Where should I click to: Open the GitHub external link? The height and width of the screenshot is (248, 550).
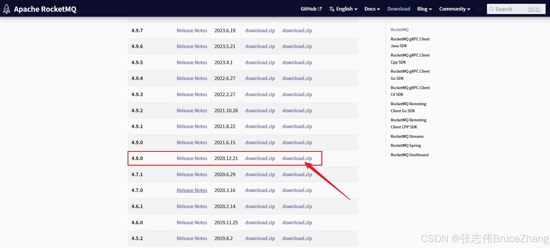(x=311, y=9)
